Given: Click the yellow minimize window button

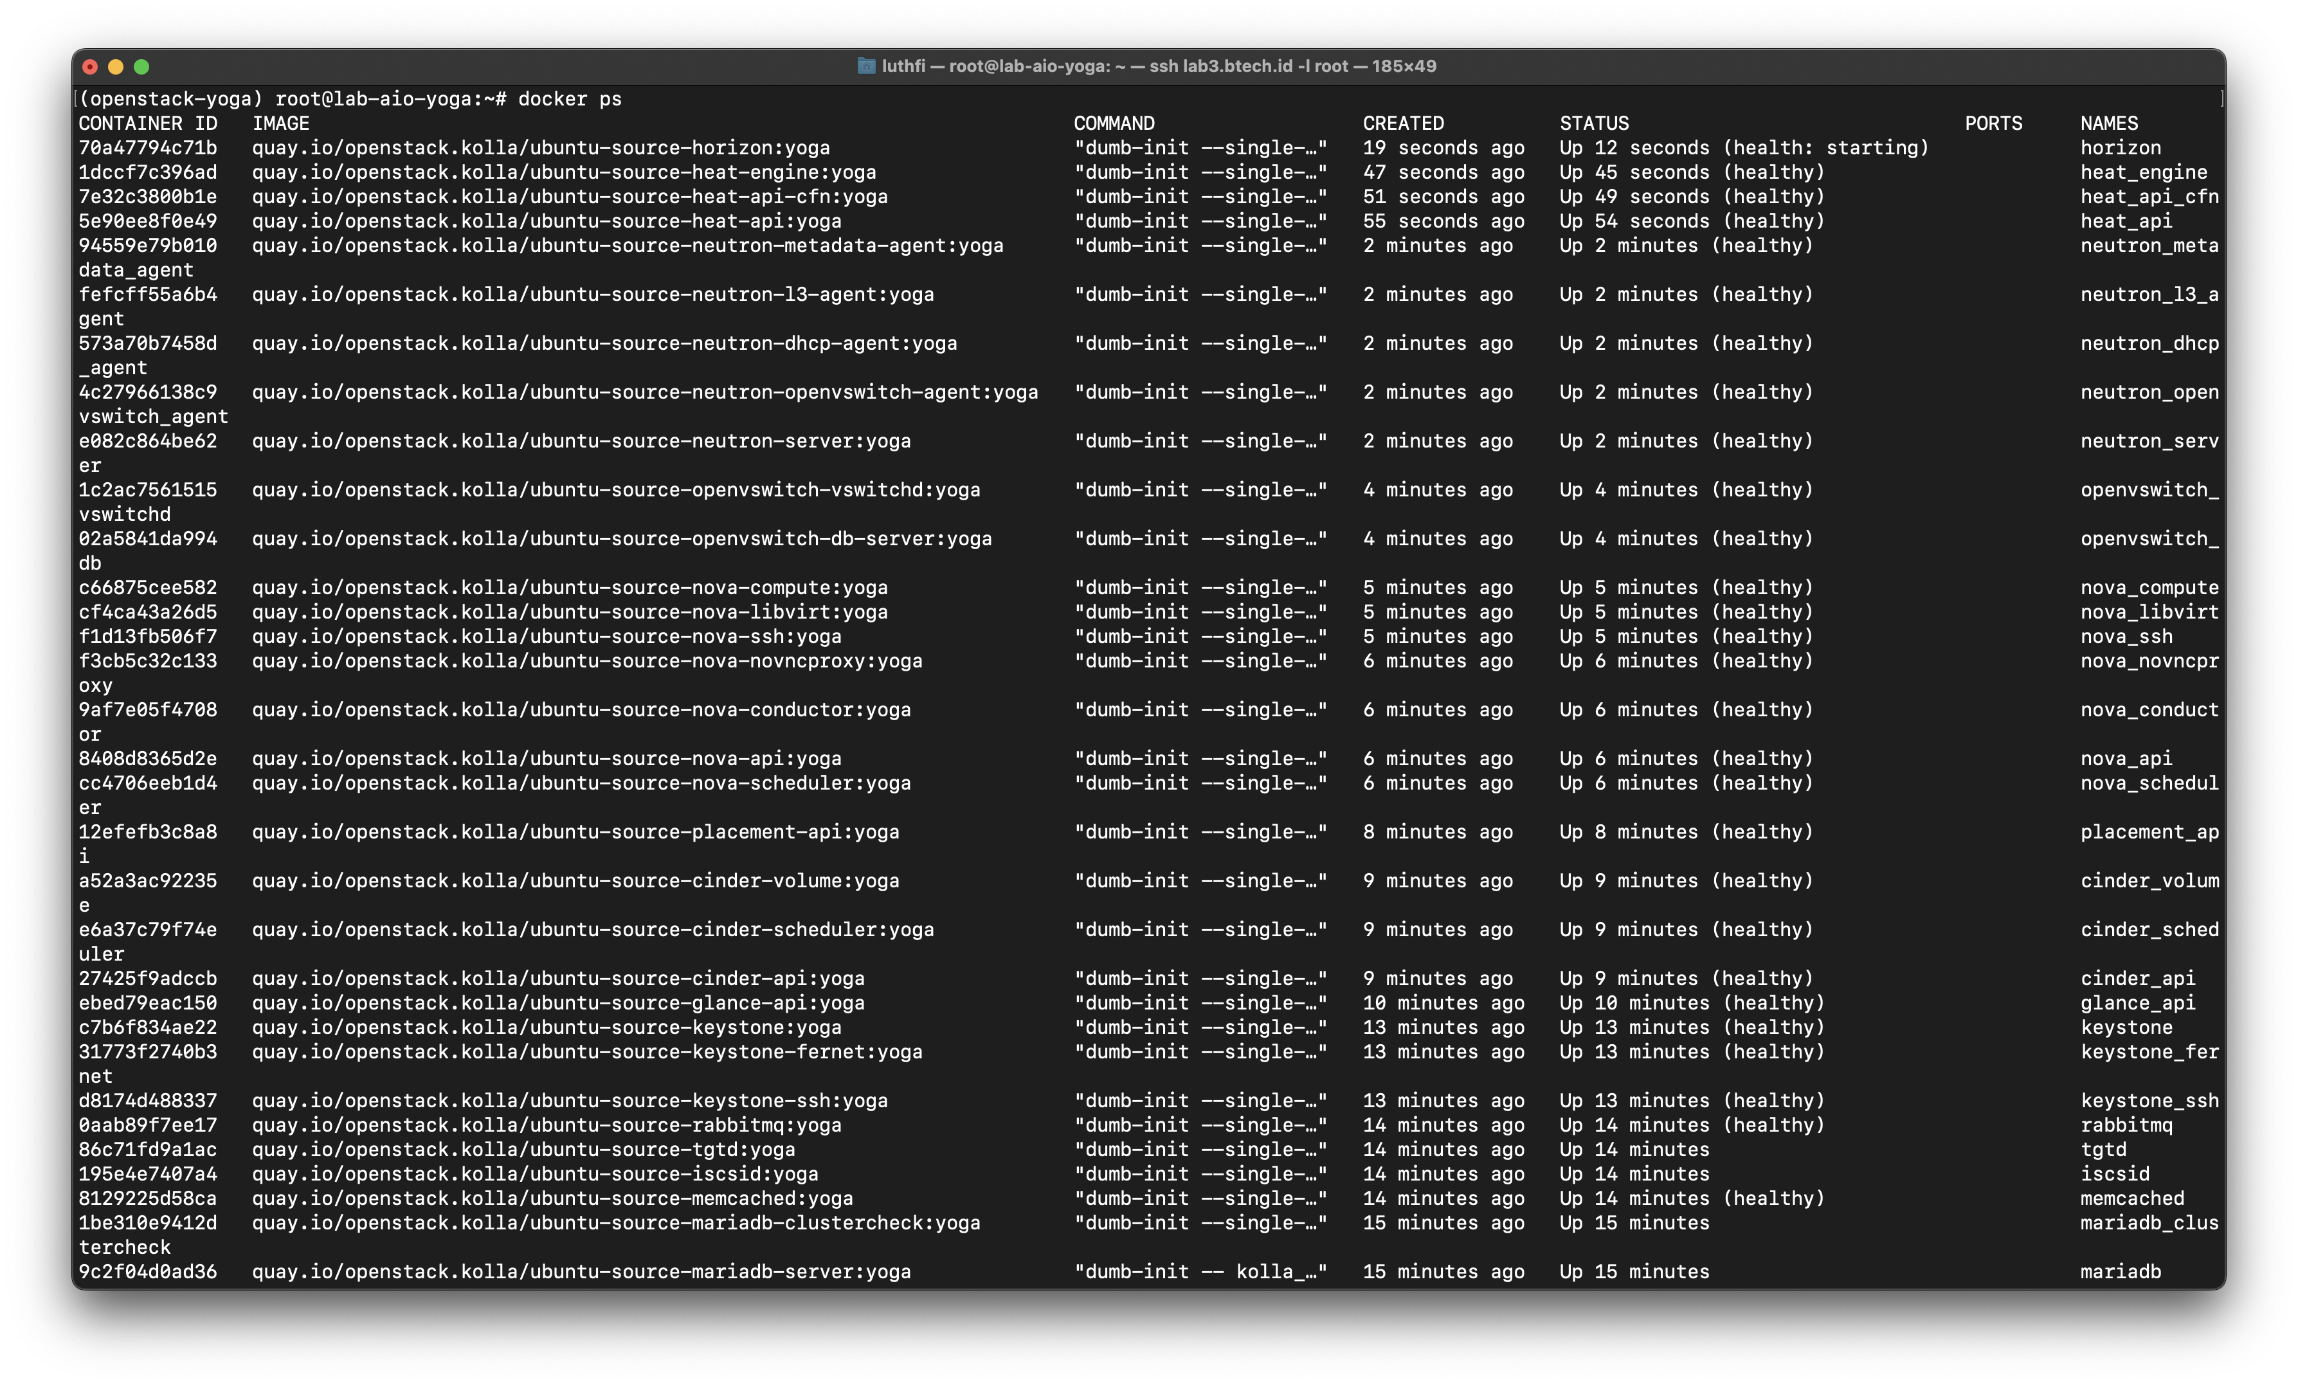Looking at the screenshot, I should [x=116, y=66].
